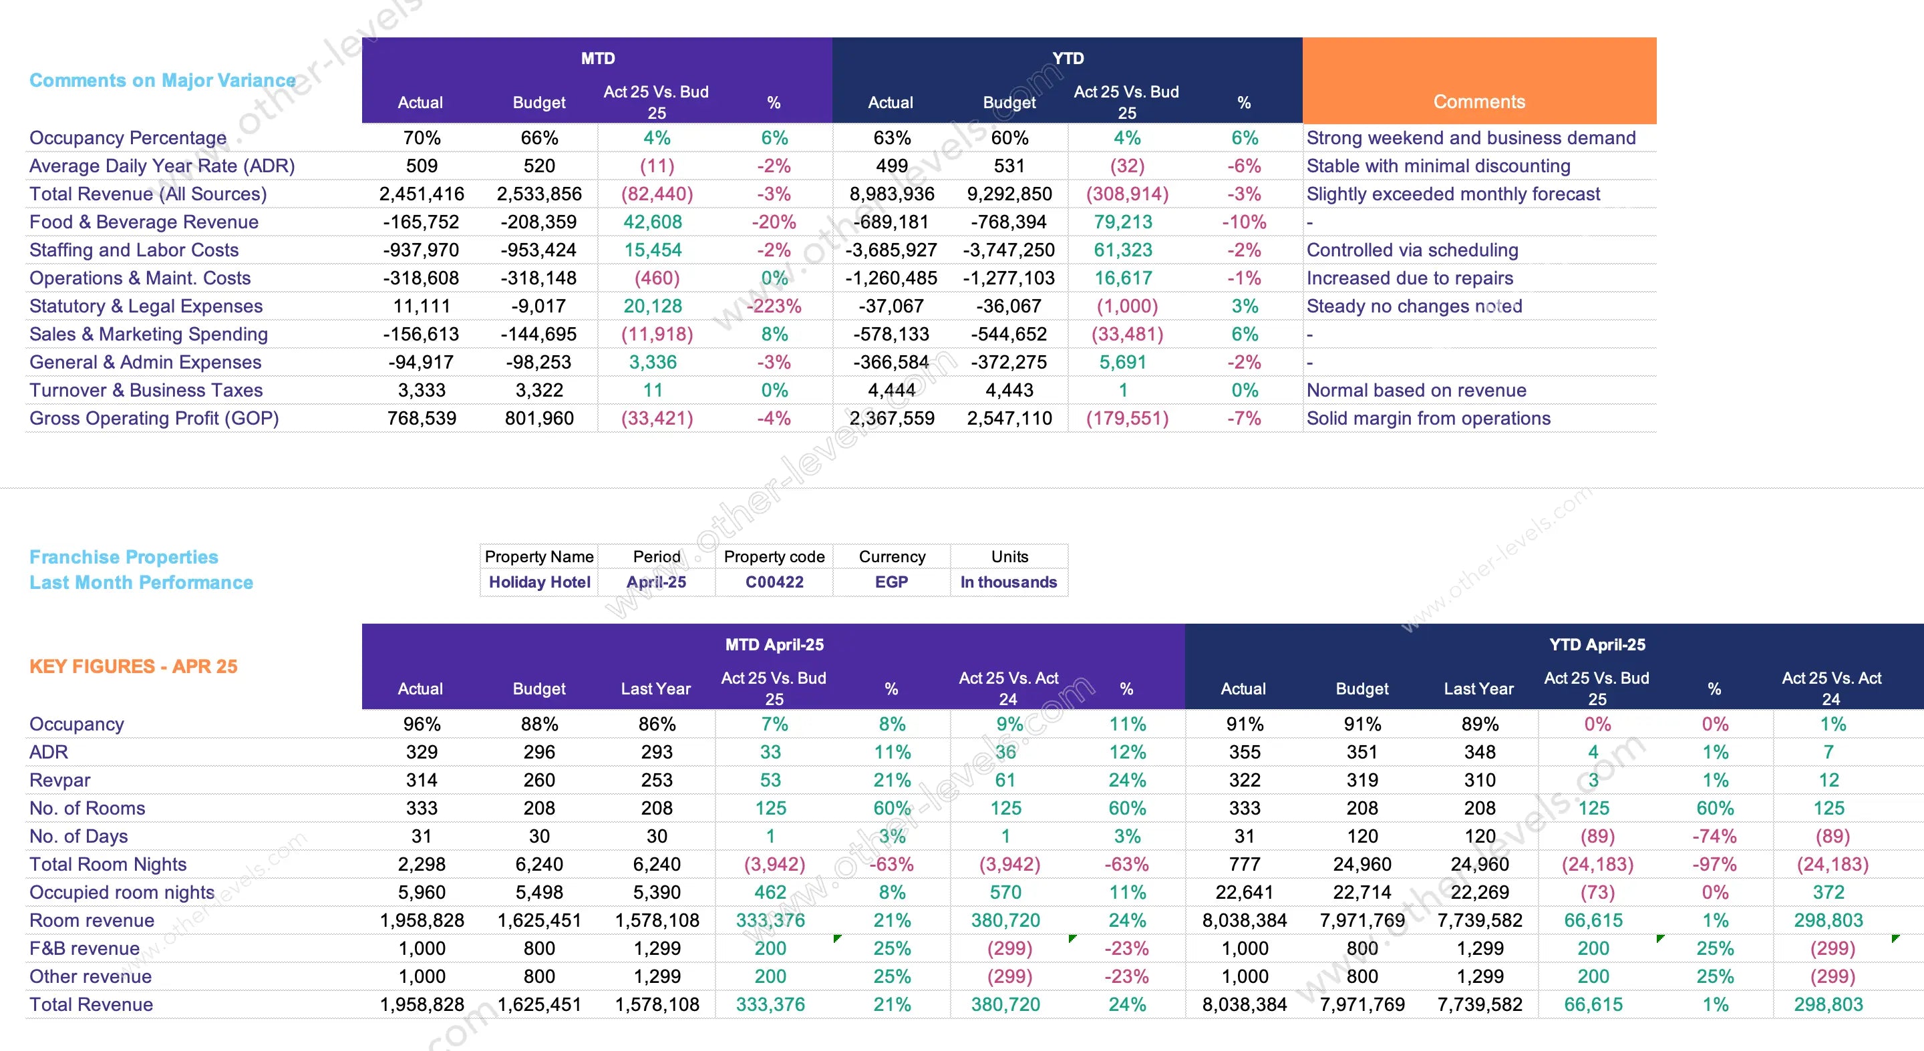Click the 'Comments on Major Variance' heading

163,80
